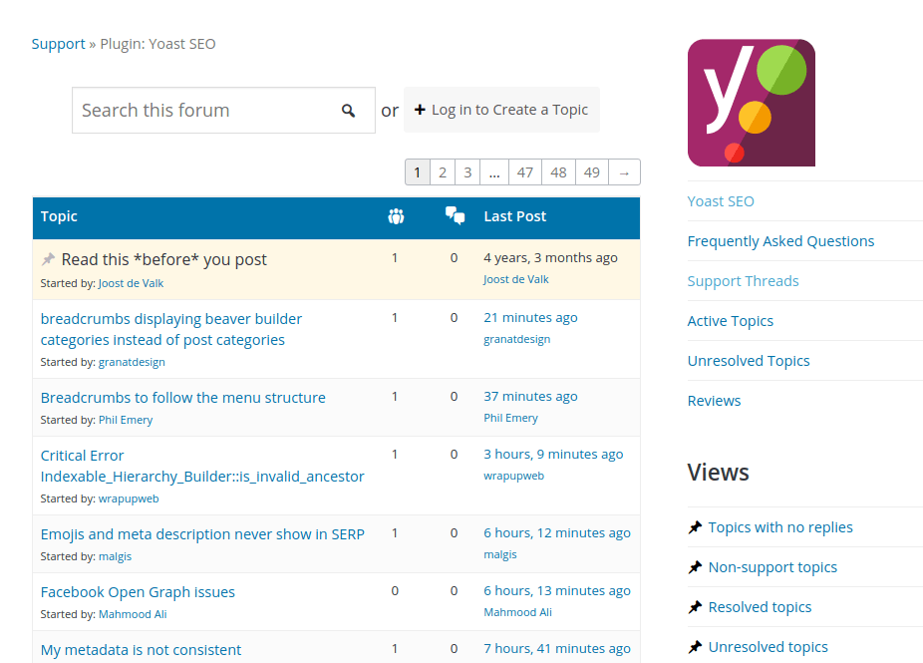Open breadcrumbs displaying beaver builder topic

point(171,330)
